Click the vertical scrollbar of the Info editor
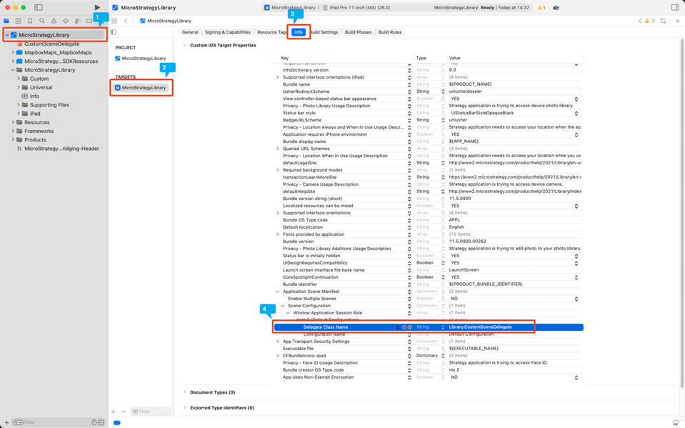 pyautogui.click(x=681, y=213)
